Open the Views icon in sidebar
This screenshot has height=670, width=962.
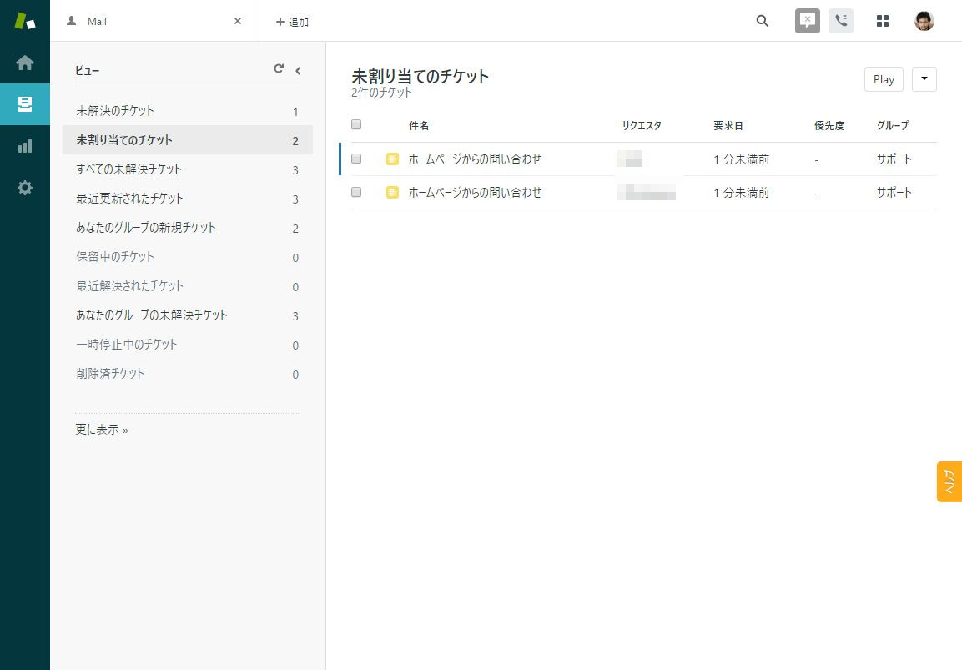25,104
